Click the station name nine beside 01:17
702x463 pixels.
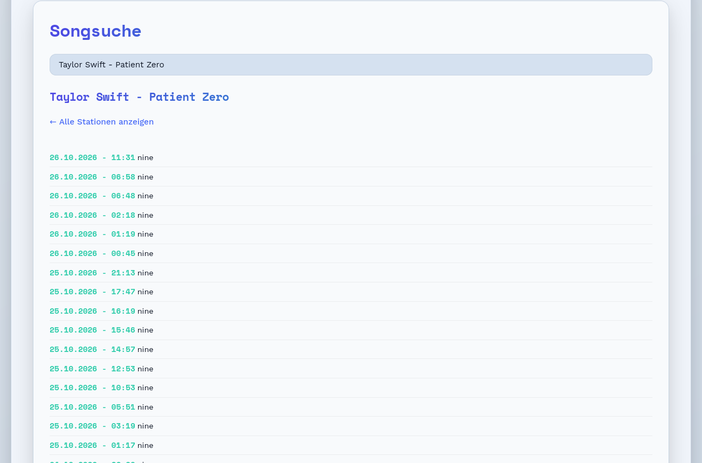coord(146,445)
